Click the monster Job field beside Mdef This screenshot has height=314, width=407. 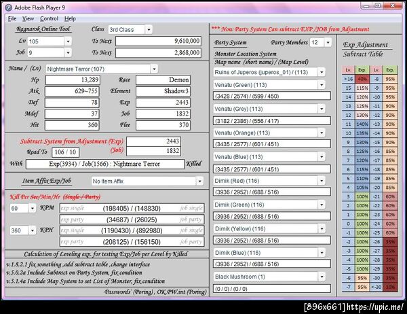pos(163,114)
